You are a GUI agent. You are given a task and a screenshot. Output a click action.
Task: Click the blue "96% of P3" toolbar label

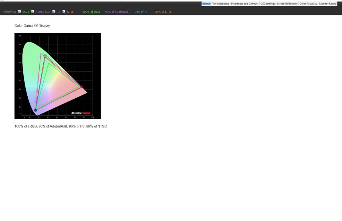[141, 12]
